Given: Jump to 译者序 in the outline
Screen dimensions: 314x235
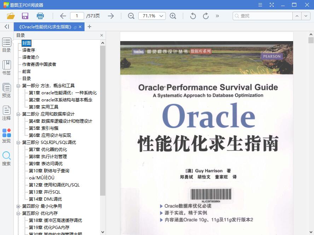Looking at the screenshot, I should click(29, 50).
